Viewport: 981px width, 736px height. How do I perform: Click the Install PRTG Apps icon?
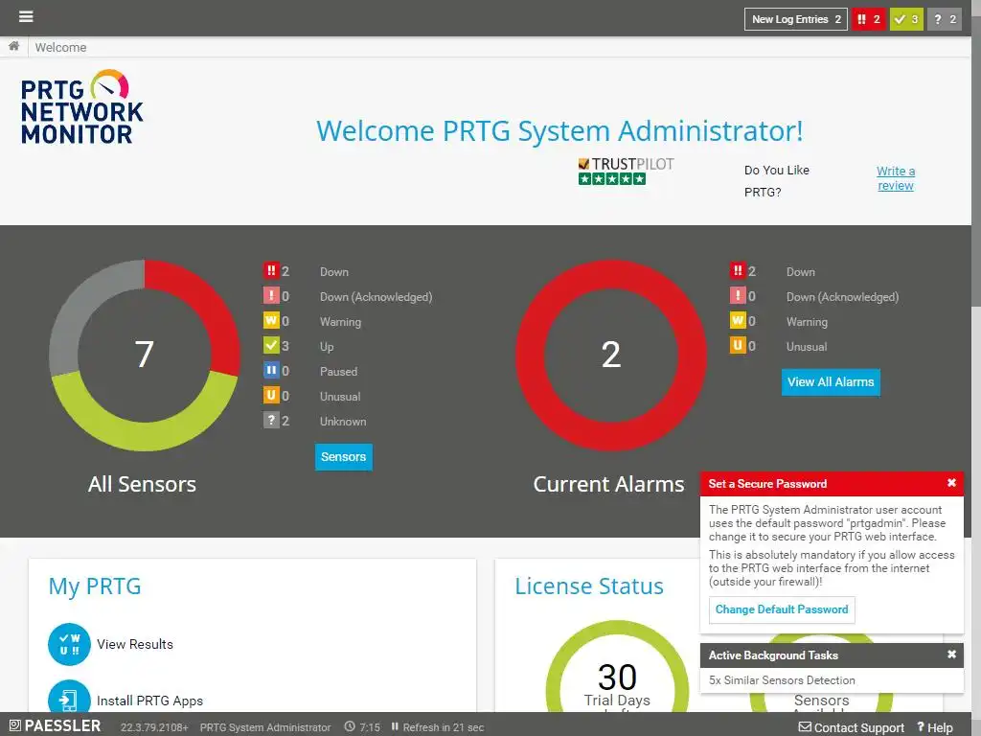69,698
